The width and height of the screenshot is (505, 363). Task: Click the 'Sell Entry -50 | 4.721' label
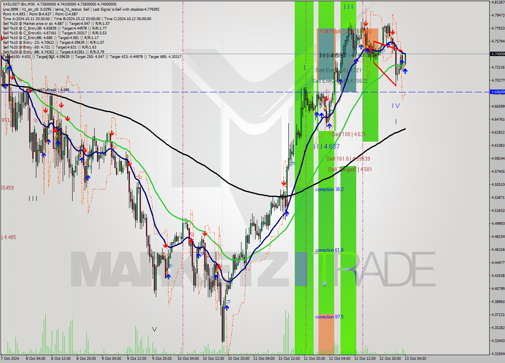coord(339,70)
